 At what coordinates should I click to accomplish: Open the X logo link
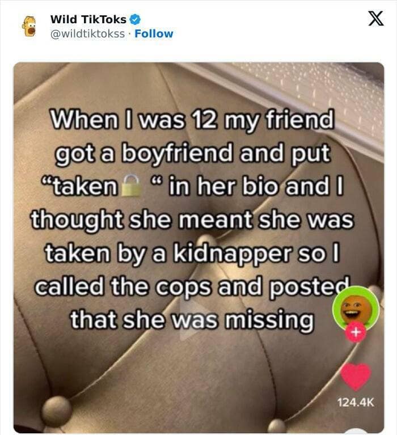(x=376, y=18)
